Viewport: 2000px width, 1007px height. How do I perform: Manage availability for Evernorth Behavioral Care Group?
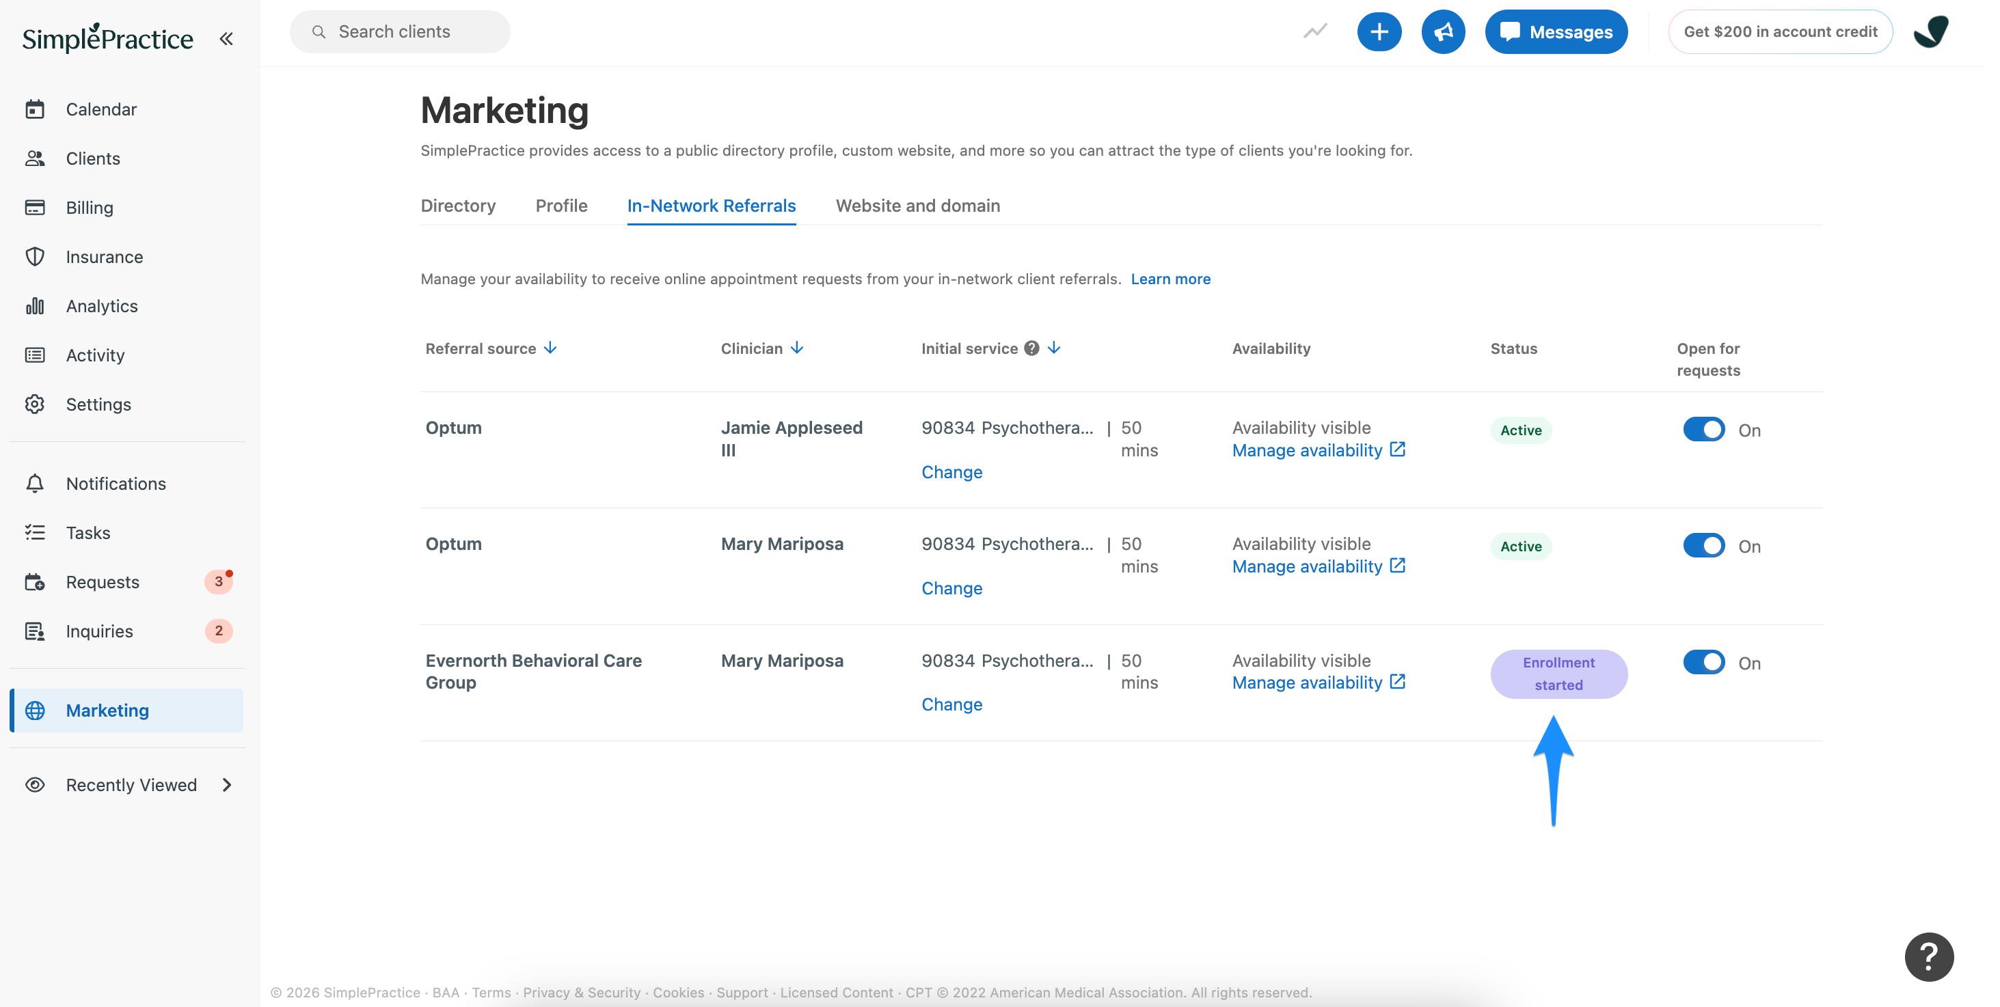(x=1307, y=682)
